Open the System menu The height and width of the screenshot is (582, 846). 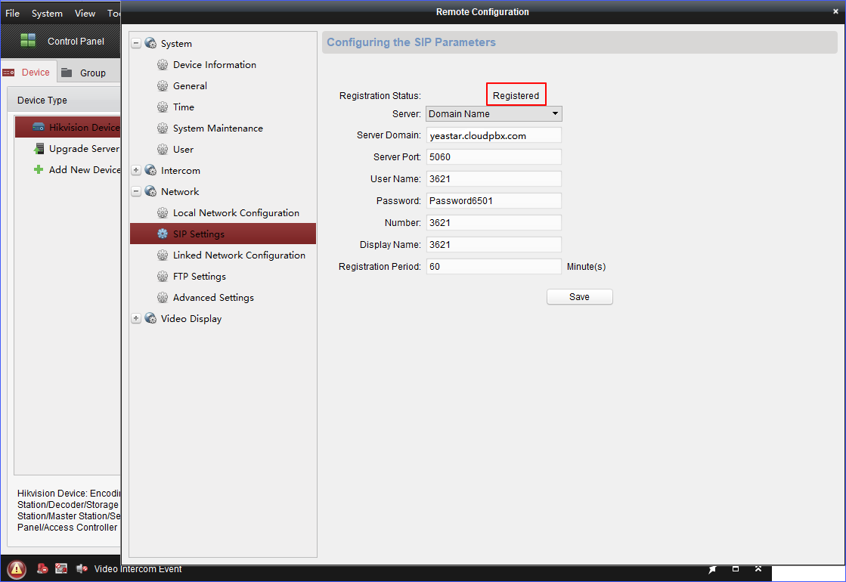pyautogui.click(x=47, y=14)
